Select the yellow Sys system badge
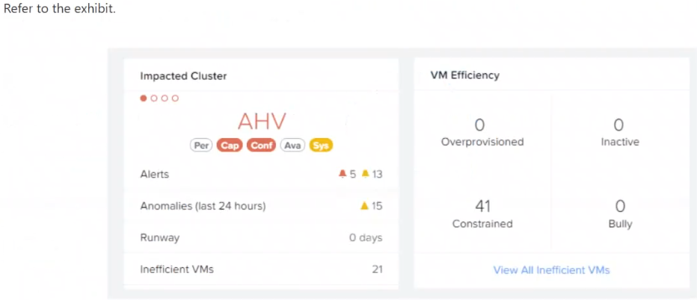Image resolution: width=697 pixels, height=300 pixels. tap(321, 146)
